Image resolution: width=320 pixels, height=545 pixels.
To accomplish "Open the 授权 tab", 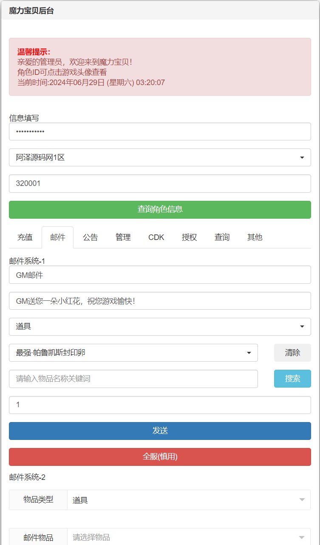I will click(190, 237).
